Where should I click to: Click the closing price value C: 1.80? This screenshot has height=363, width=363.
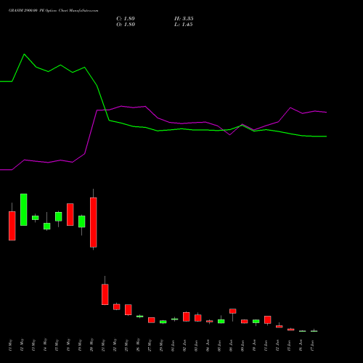(x=126, y=19)
